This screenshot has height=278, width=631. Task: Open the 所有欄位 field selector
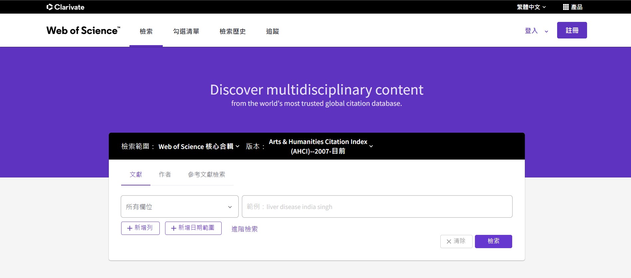[180, 207]
